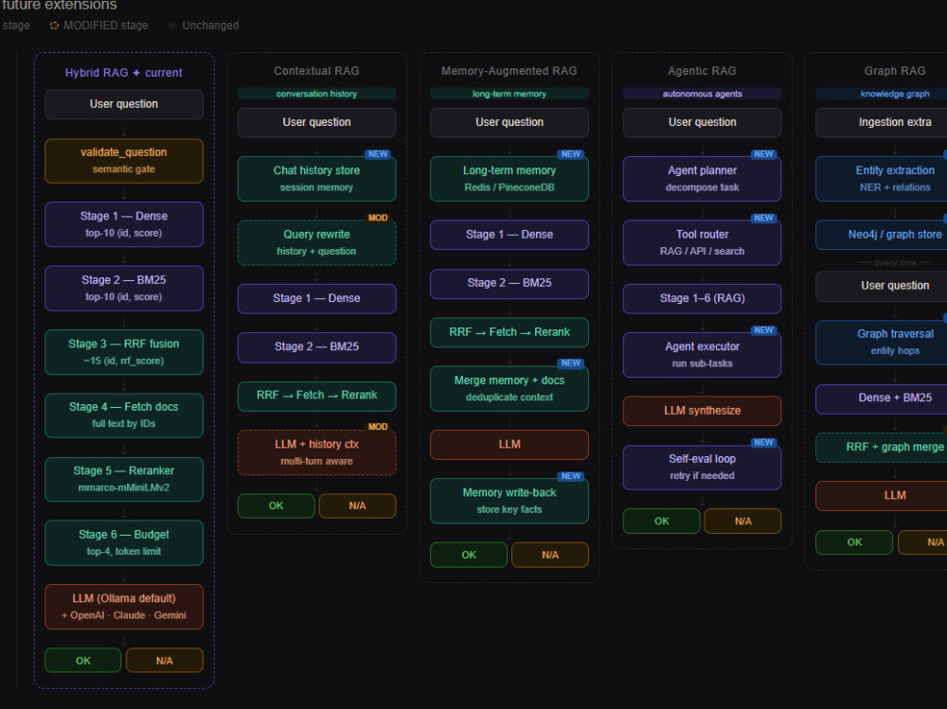Open the Chat history store node
This screenshot has height=709, width=947.
pos(316,179)
